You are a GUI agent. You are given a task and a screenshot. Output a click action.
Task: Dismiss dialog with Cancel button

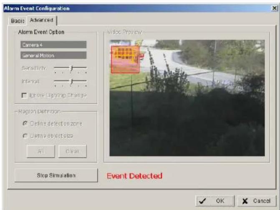[257, 201]
